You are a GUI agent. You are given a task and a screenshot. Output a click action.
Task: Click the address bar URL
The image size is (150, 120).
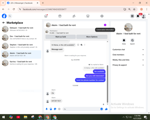(45, 9)
